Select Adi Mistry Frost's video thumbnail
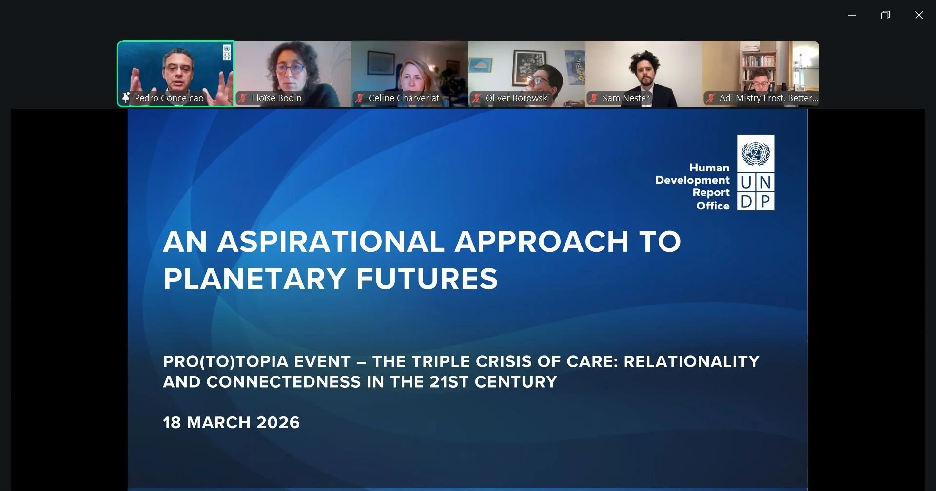 [760, 74]
